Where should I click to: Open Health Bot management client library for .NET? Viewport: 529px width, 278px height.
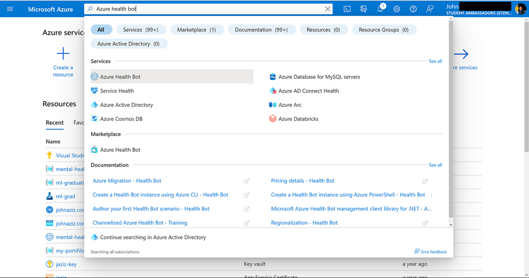[x=351, y=209]
